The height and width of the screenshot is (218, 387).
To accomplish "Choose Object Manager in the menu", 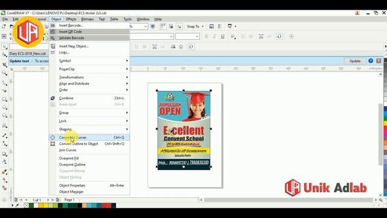I will [89, 191].
